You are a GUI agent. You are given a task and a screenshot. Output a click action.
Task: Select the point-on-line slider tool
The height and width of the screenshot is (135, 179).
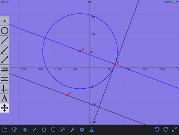(5, 79)
